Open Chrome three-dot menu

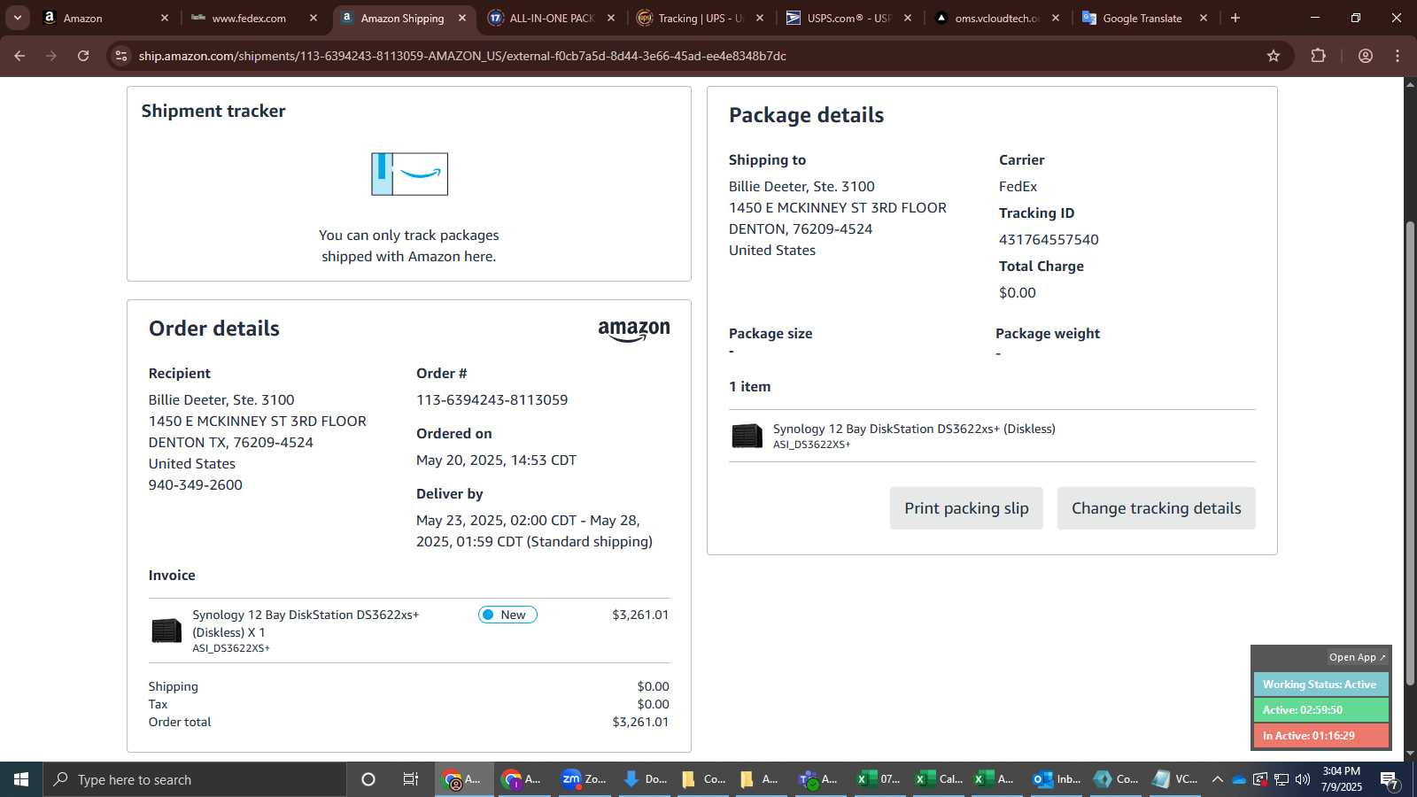[x=1398, y=56]
